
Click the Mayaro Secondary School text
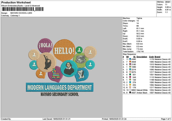point(59,94)
